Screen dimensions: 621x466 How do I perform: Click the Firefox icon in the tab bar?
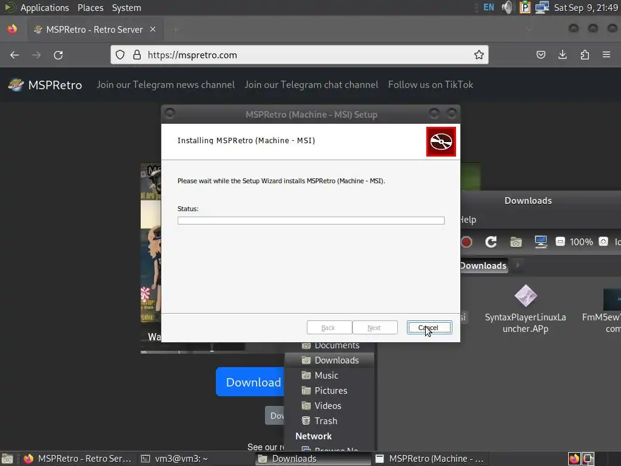click(x=12, y=29)
